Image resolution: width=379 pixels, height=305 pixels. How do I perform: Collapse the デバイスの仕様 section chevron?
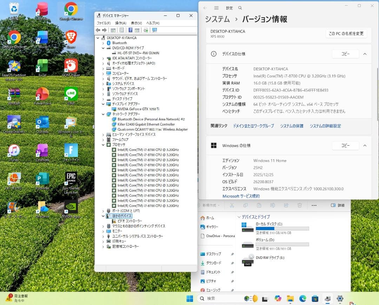click(365, 54)
